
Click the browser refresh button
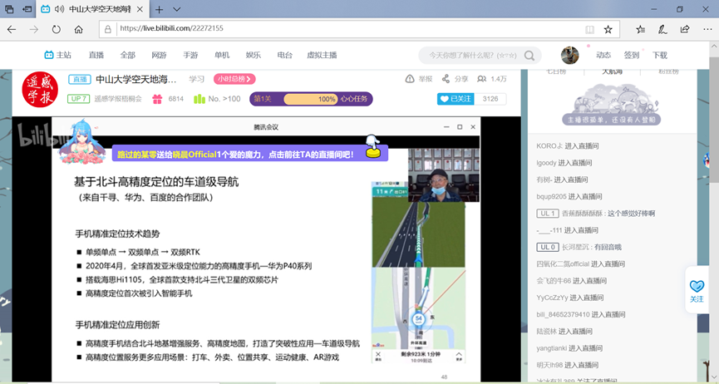[56, 29]
